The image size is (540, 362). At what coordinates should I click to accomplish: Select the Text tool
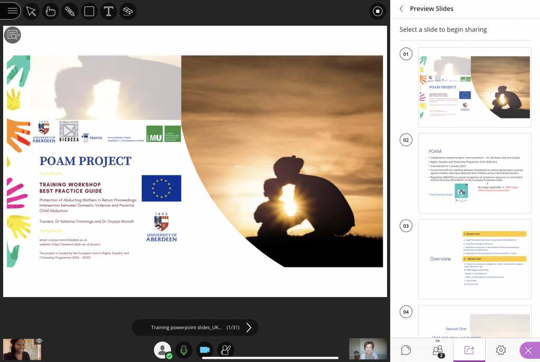click(x=108, y=11)
